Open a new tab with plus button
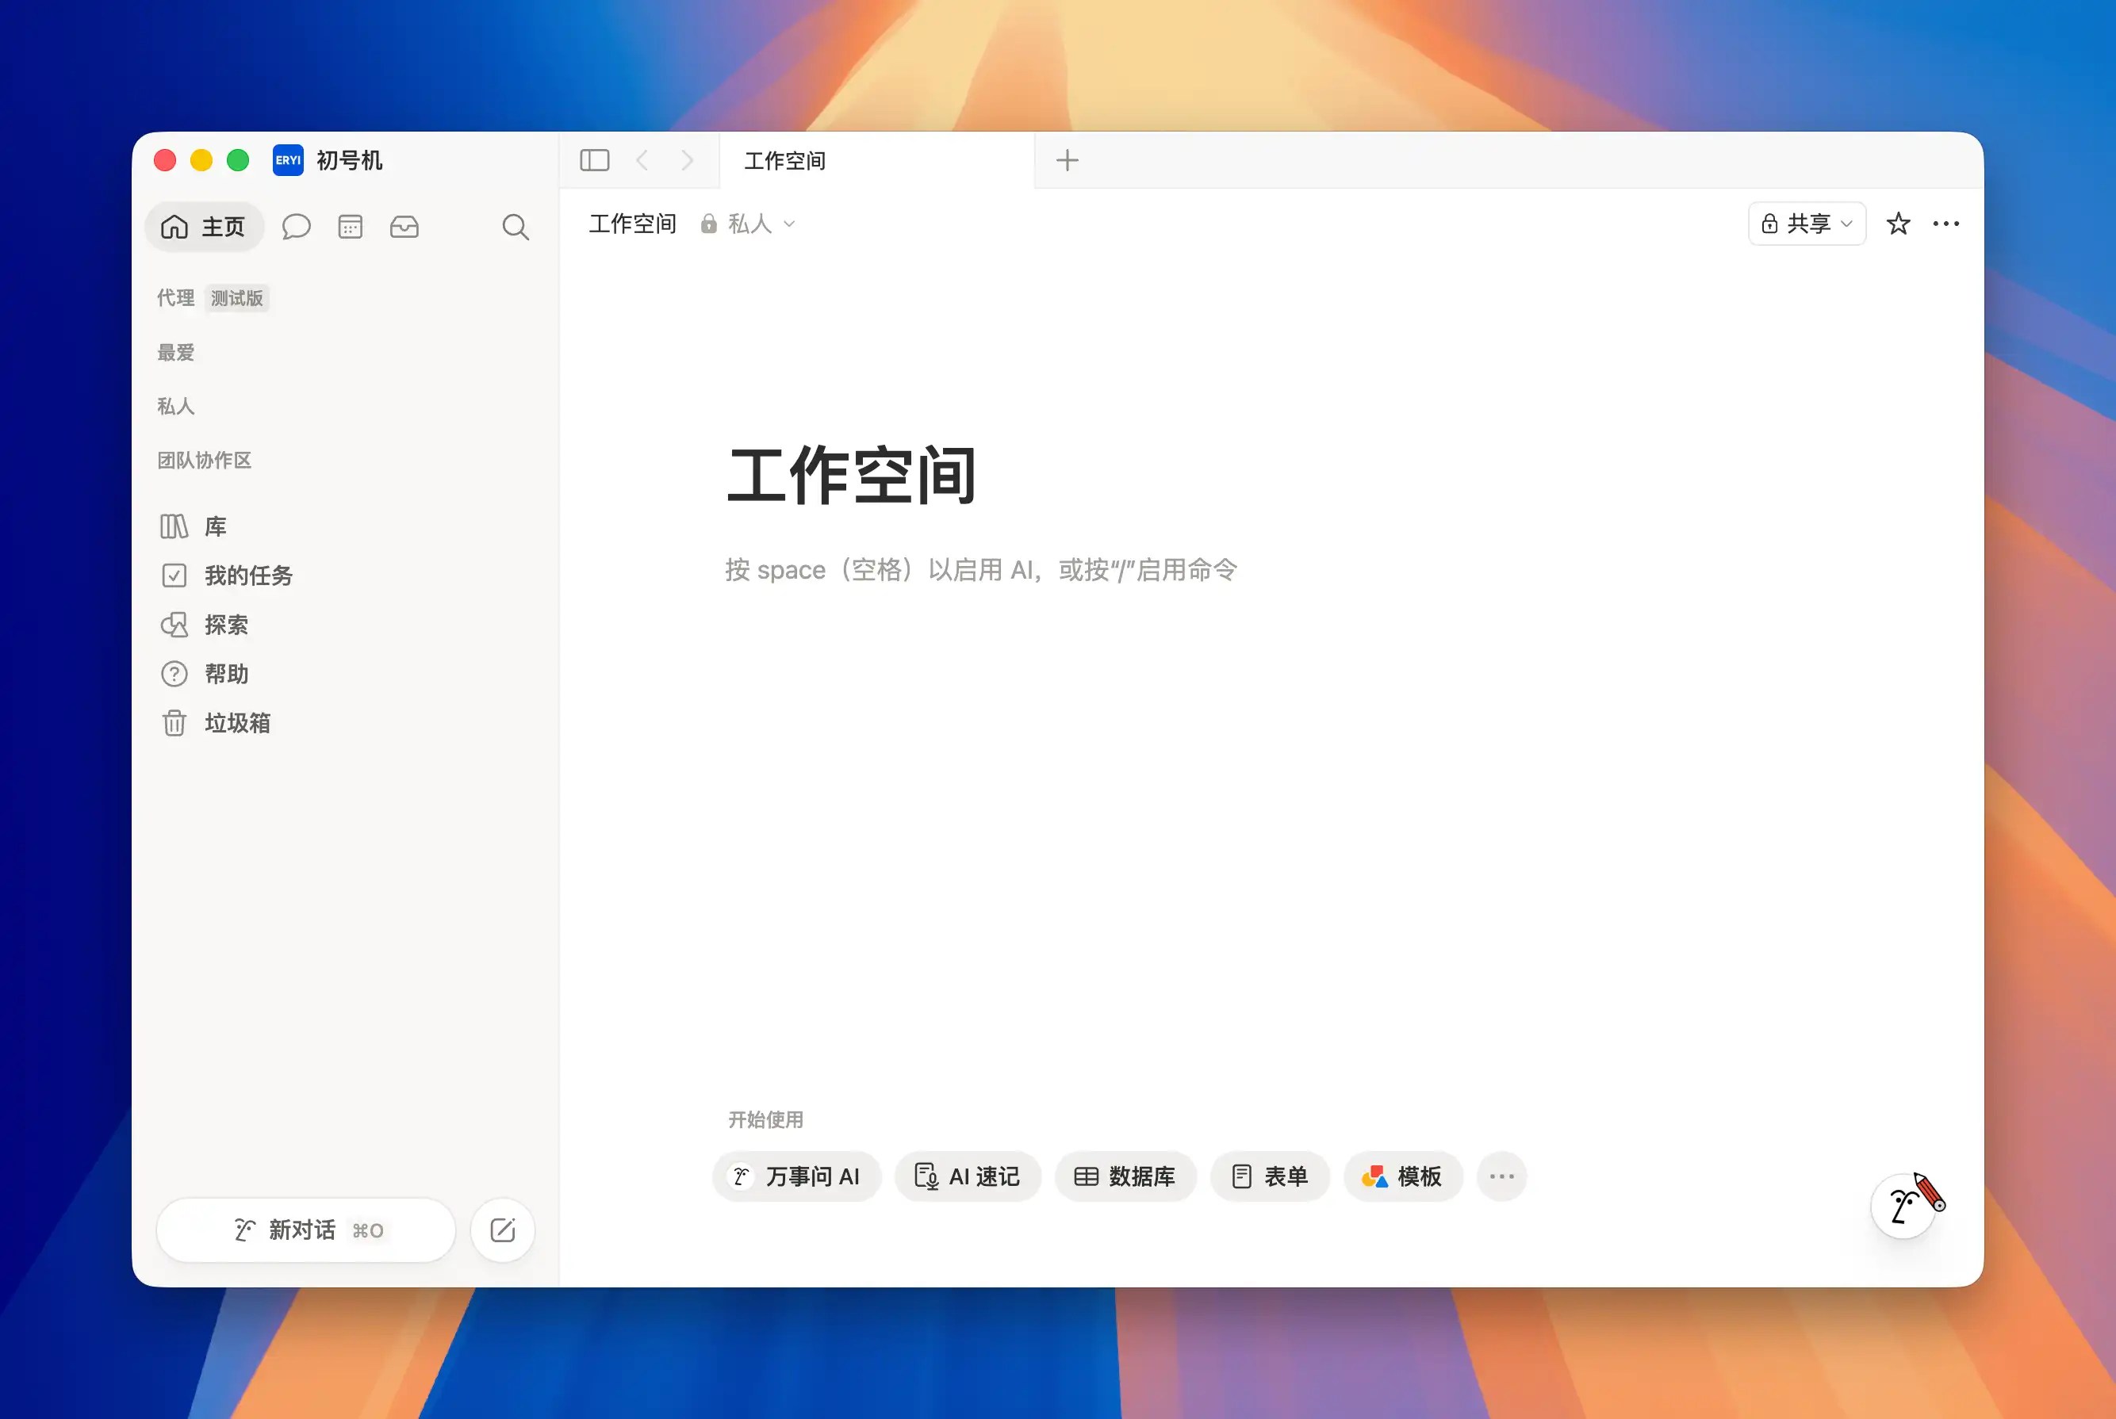2116x1419 pixels. click(1068, 160)
